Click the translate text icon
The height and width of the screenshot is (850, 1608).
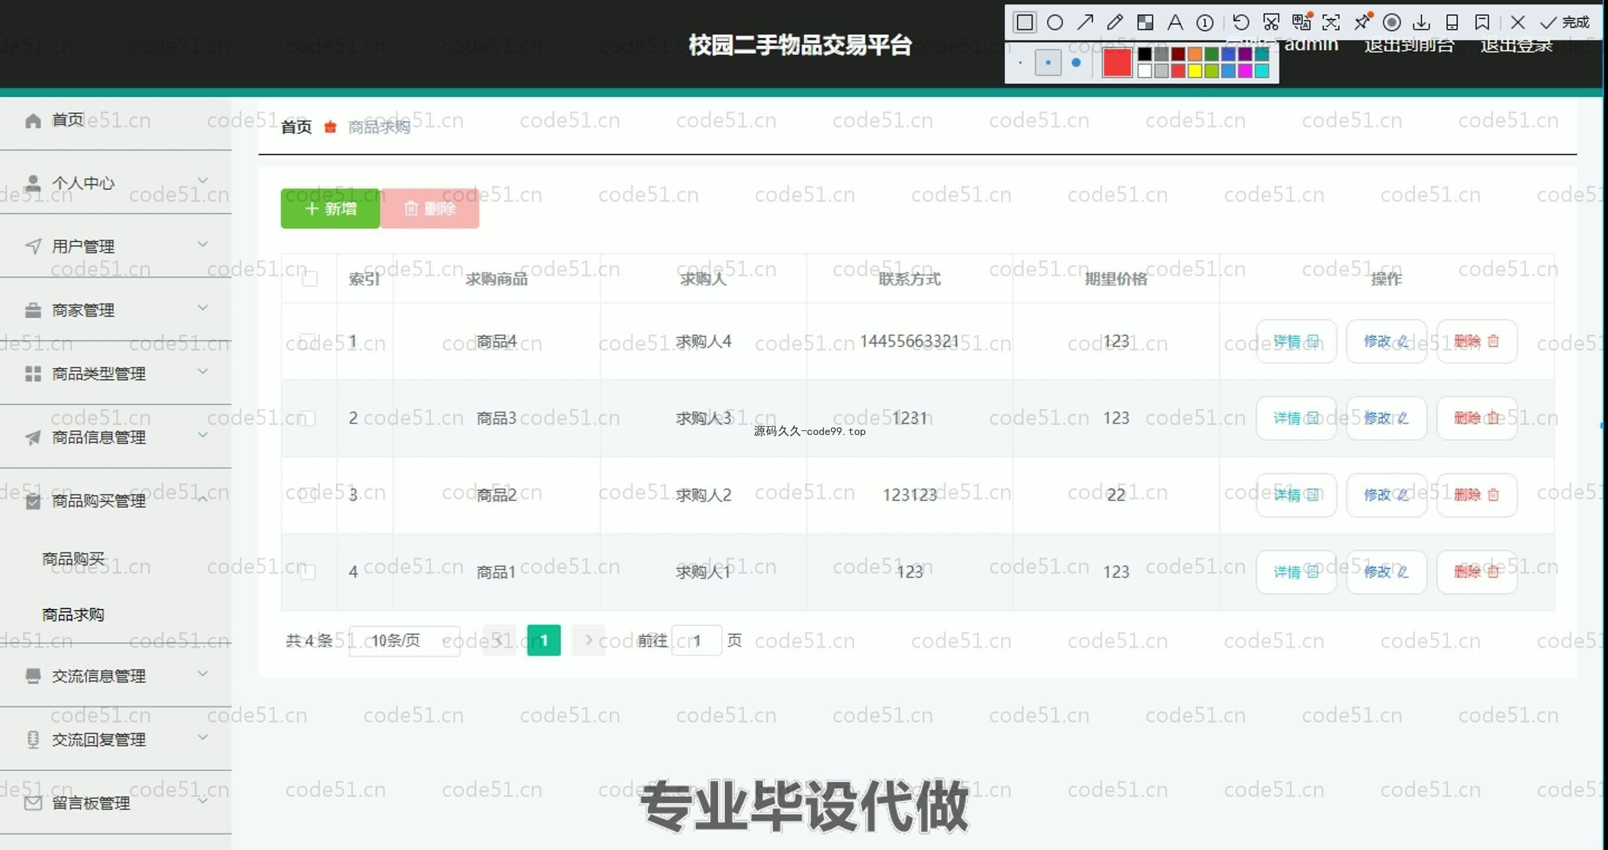click(1302, 22)
